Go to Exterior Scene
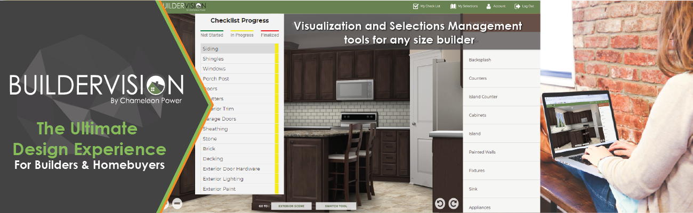The image size is (693, 213). click(x=291, y=206)
